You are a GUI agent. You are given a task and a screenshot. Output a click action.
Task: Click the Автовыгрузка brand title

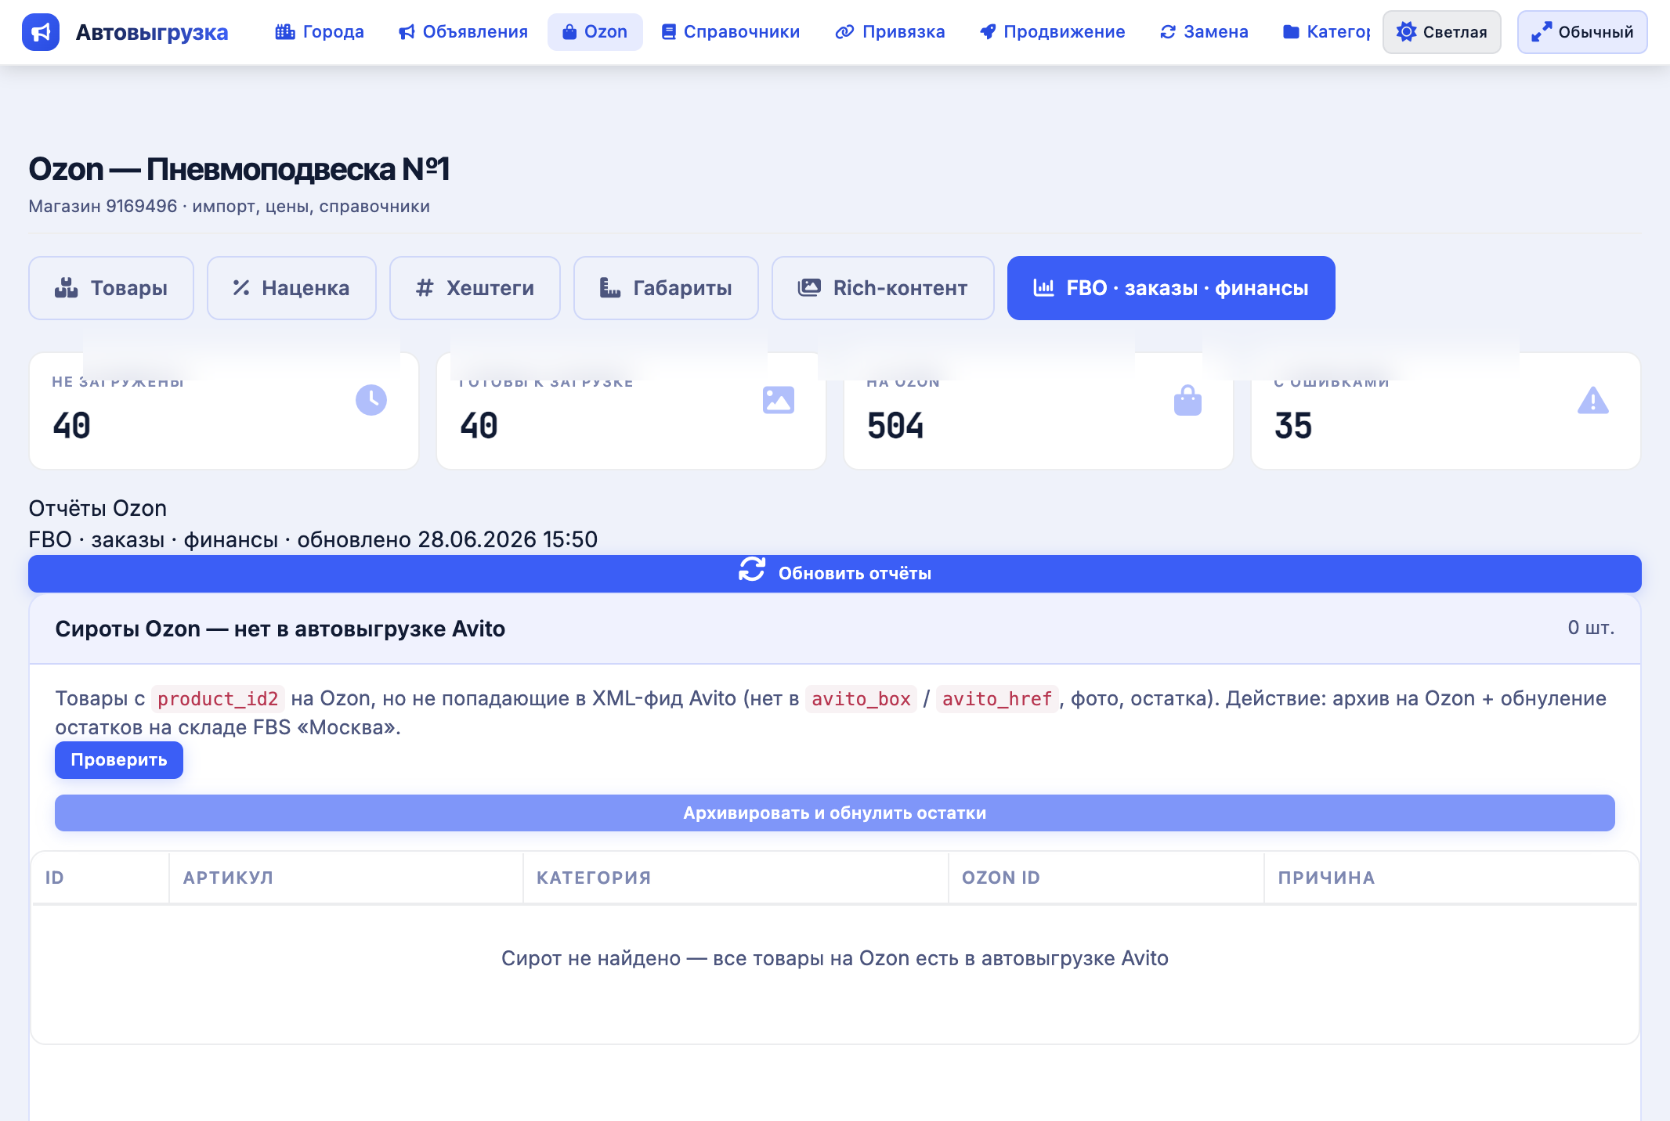(152, 32)
